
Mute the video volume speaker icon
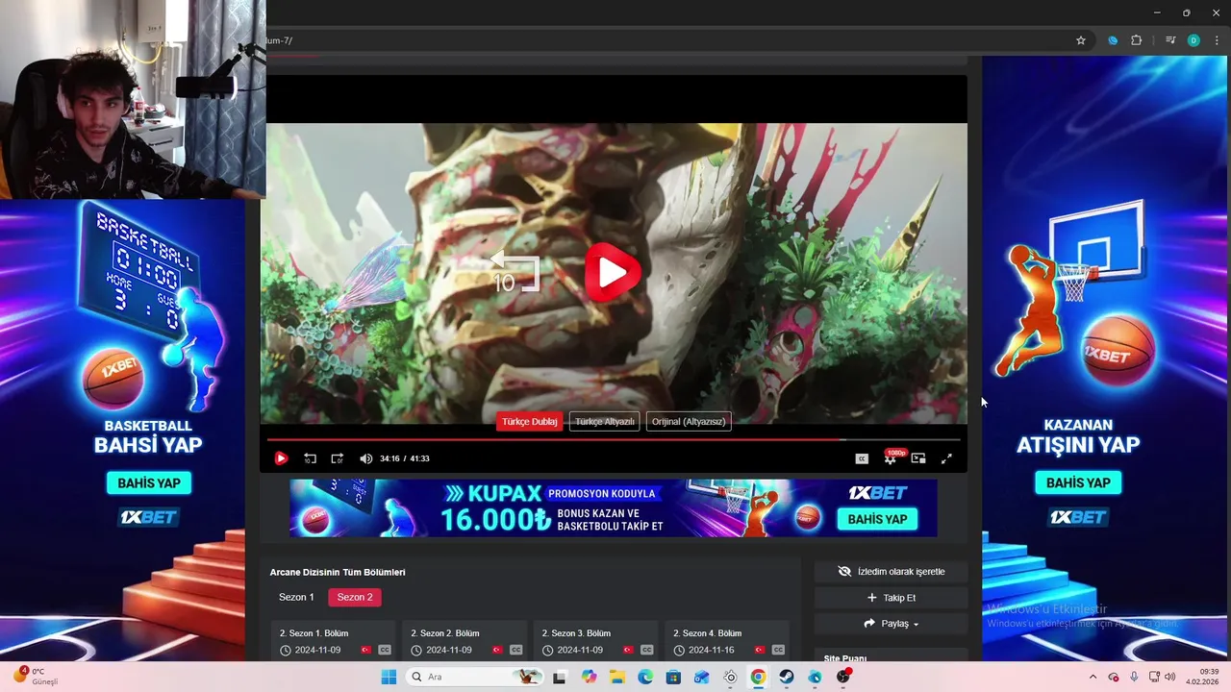[x=365, y=458]
